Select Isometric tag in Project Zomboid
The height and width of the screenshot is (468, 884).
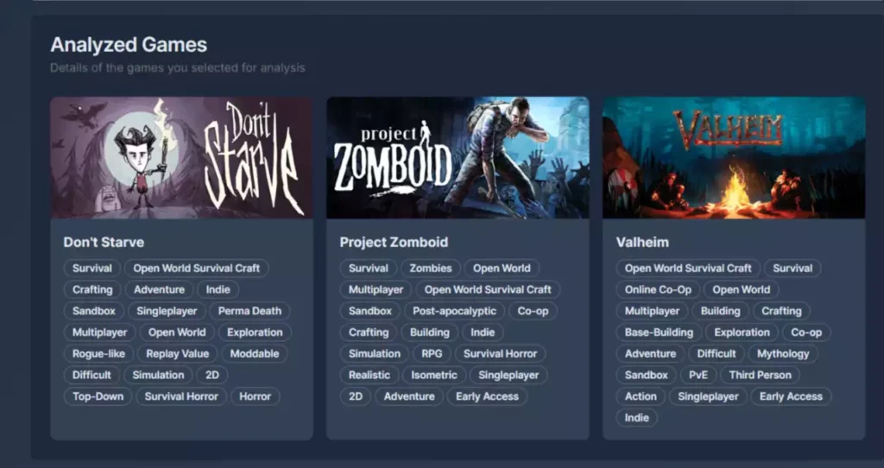point(434,375)
